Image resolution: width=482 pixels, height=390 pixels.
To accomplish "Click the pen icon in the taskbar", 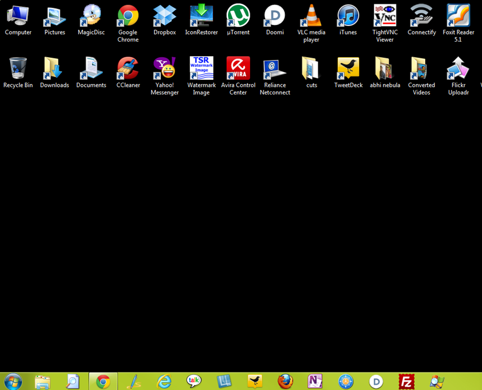I will tap(134, 382).
